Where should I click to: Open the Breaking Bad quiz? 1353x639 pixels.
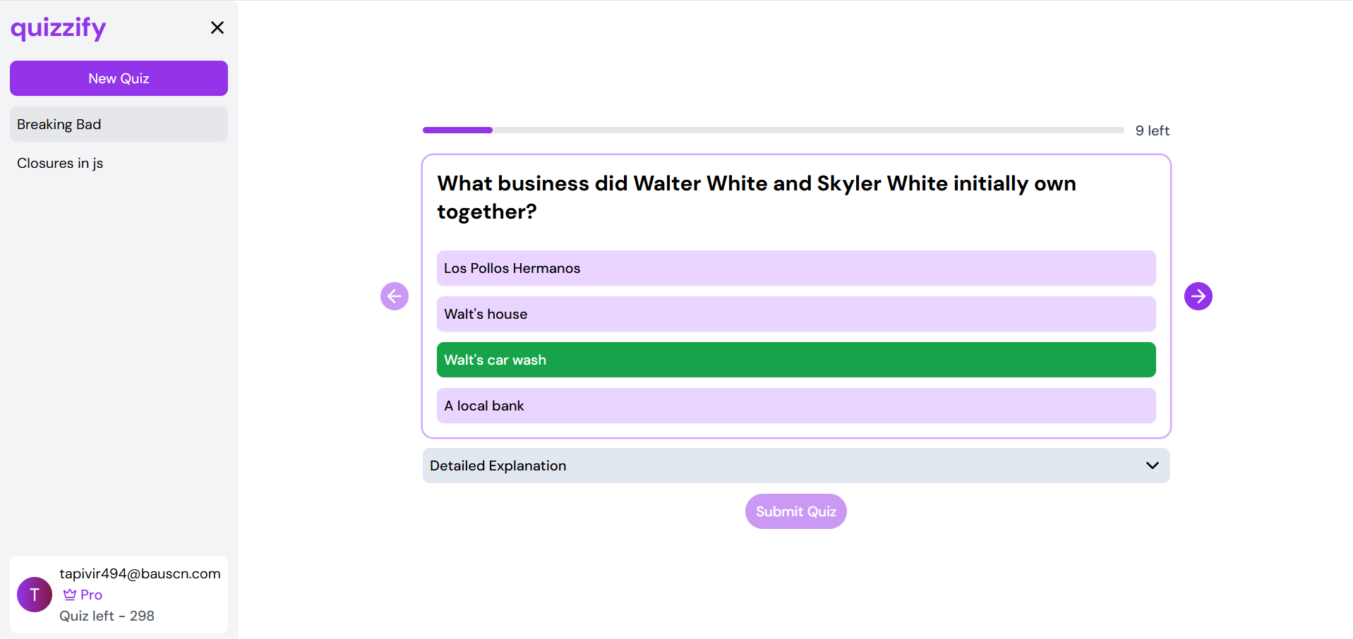(119, 124)
